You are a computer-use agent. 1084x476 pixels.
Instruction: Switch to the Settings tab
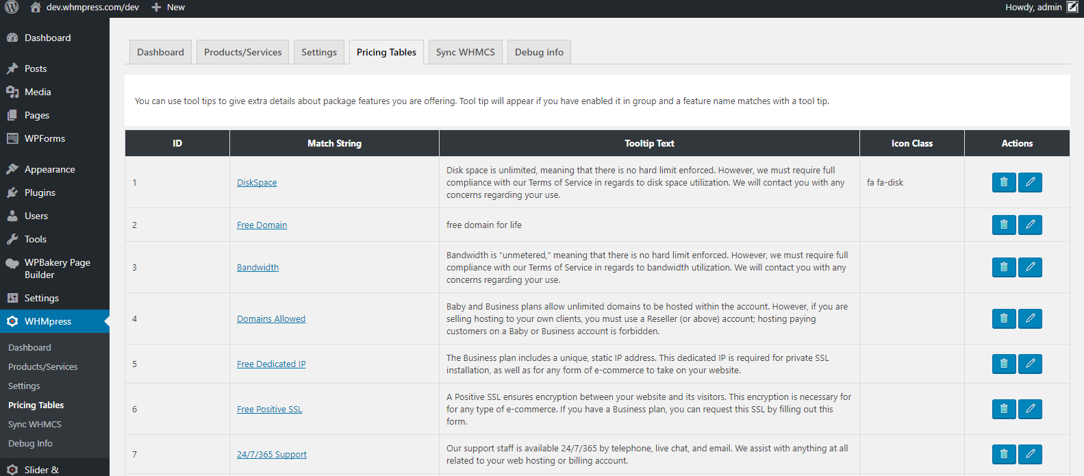coord(319,52)
